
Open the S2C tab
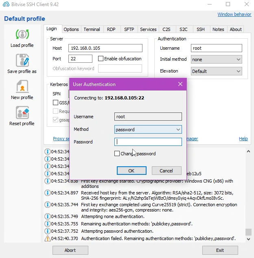(184, 29)
